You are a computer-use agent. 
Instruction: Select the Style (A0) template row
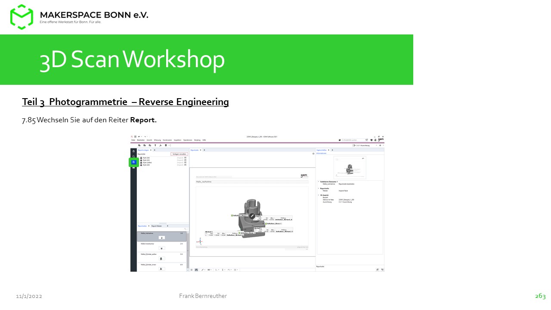click(x=163, y=165)
